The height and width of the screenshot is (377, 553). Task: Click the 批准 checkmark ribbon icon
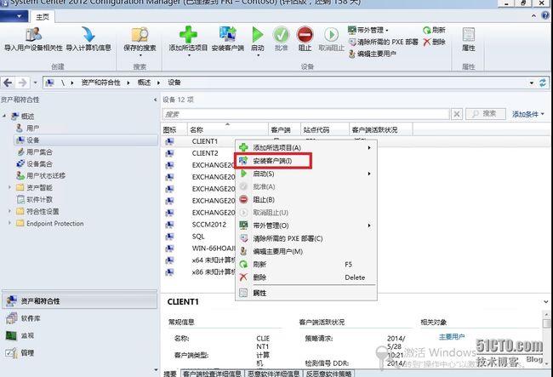pos(281,35)
